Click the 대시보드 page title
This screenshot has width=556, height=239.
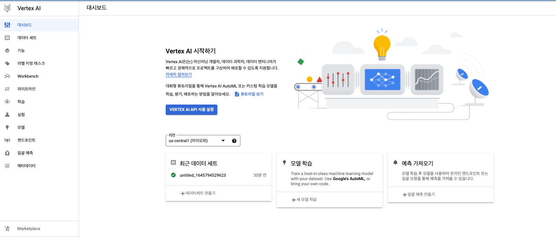pos(97,8)
